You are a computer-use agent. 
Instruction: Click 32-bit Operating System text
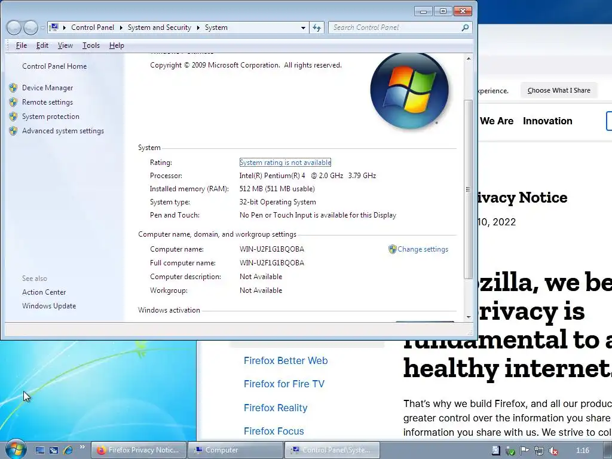(277, 202)
